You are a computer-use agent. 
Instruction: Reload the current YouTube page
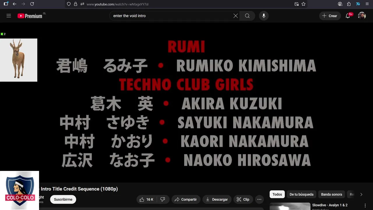point(32,4)
